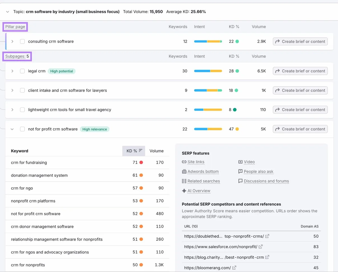Click the Site links chain icon
The image size is (338, 272).
[x=184, y=162]
